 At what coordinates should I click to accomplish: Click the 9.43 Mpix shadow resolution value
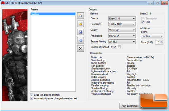point(132,69)
